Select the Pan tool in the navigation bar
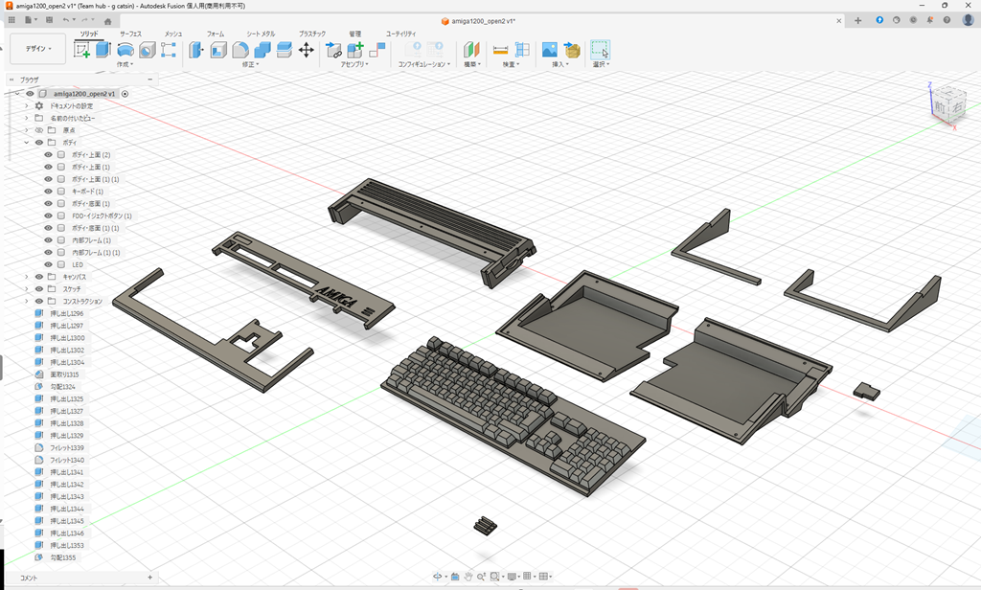 click(468, 577)
